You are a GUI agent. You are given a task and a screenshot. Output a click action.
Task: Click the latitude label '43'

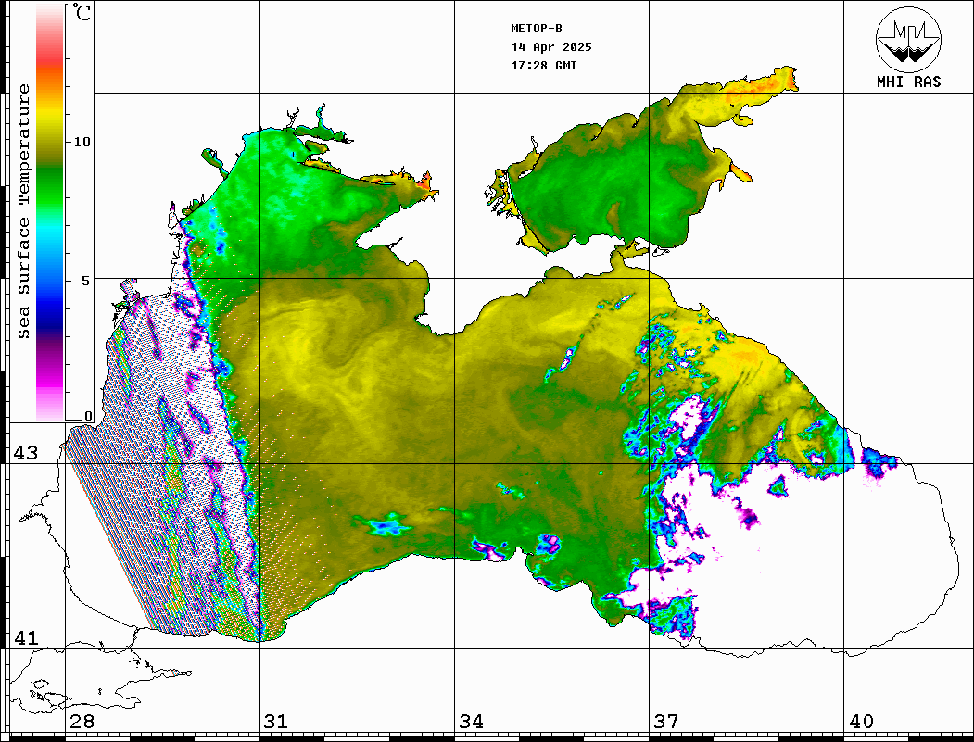[26, 453]
